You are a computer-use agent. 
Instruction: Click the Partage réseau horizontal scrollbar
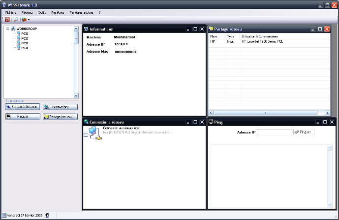pyautogui.click(x=266, y=113)
